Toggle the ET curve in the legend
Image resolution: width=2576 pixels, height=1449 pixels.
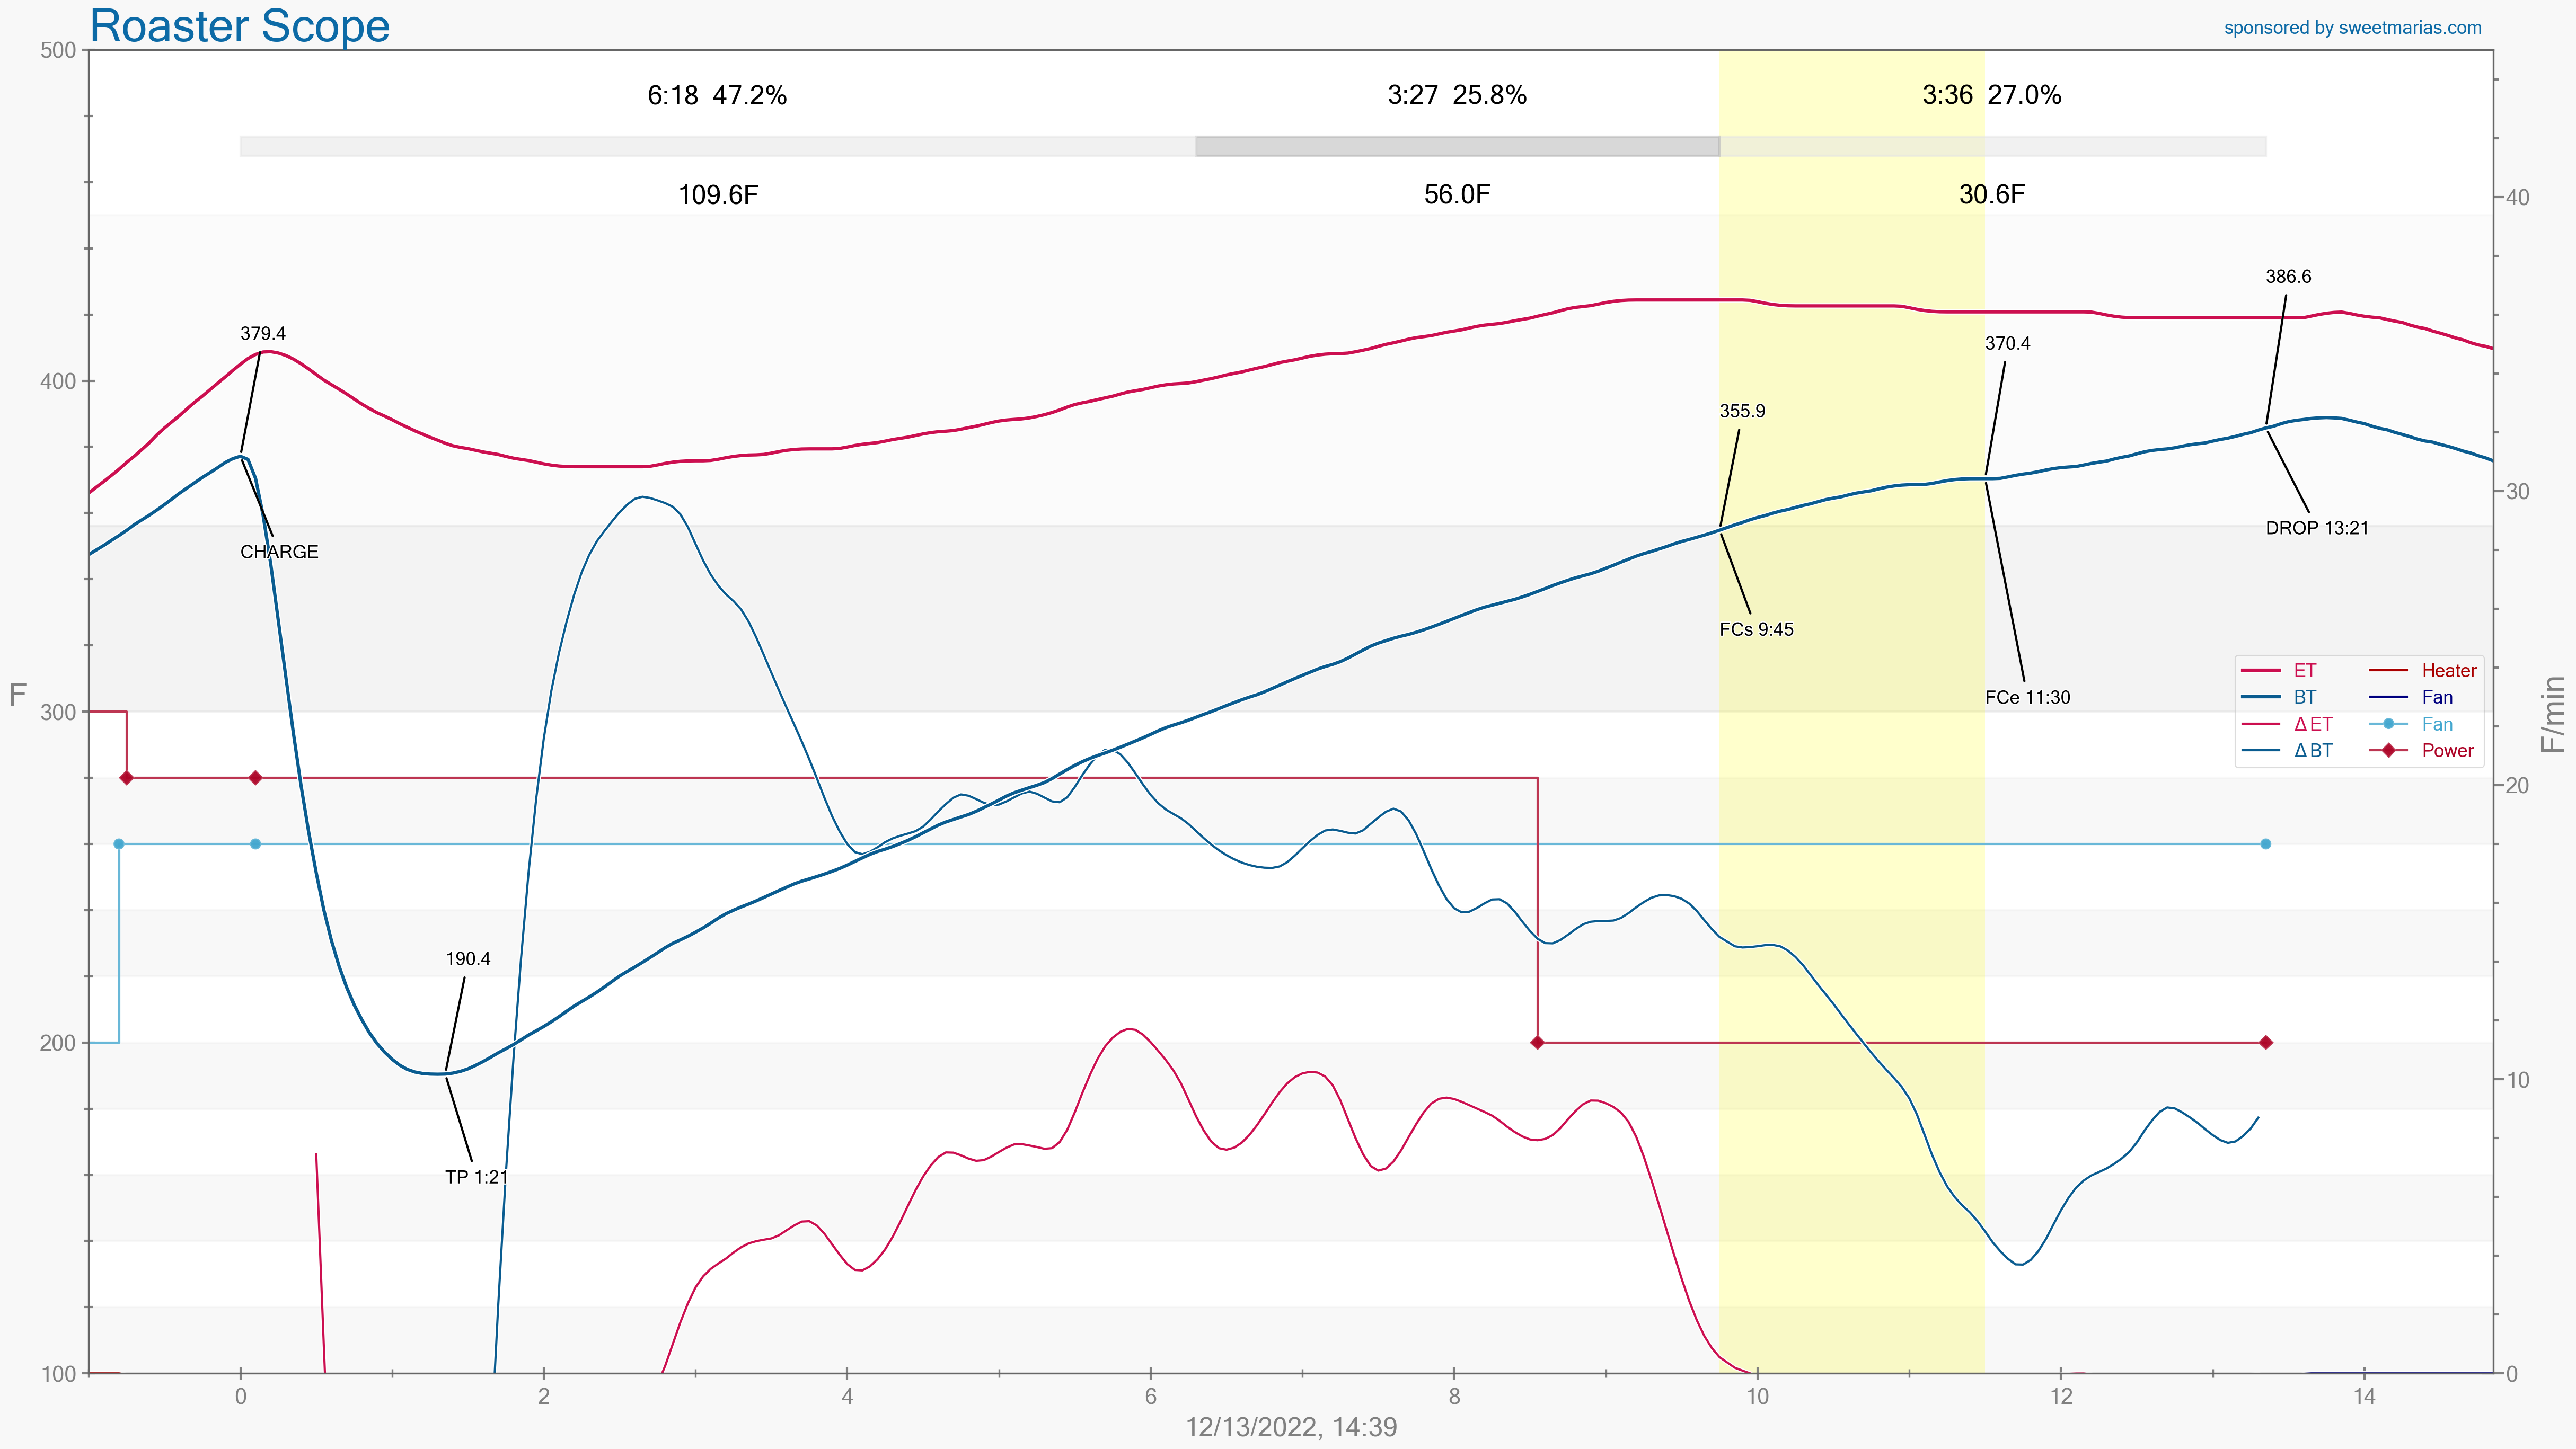[x=2304, y=671]
